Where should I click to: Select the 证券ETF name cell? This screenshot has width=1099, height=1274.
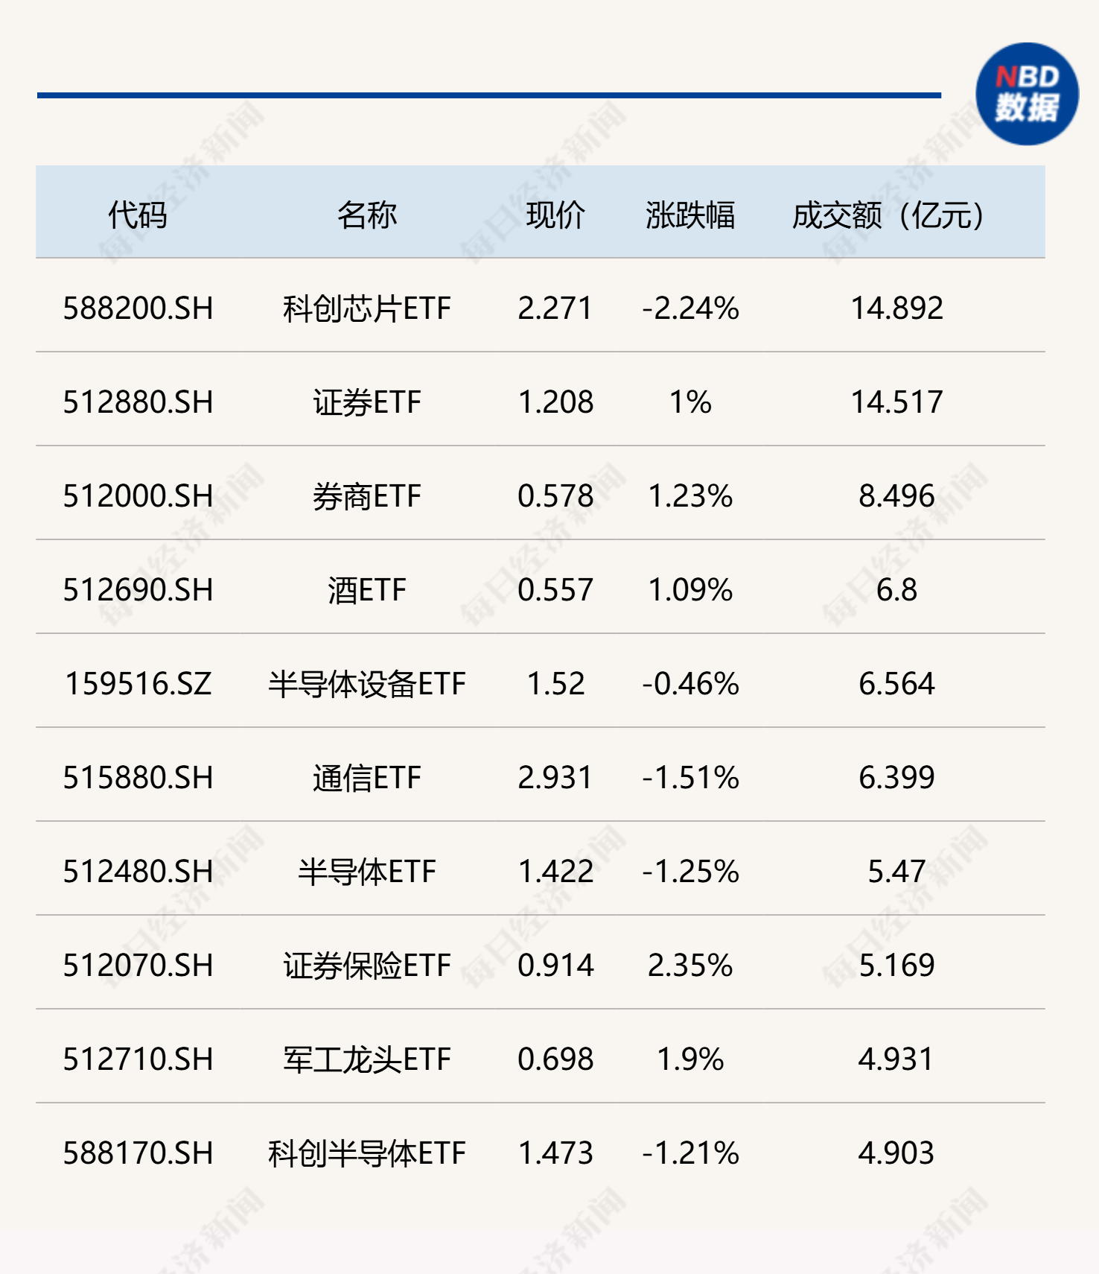click(366, 402)
